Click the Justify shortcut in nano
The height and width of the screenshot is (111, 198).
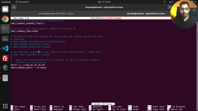95,107
